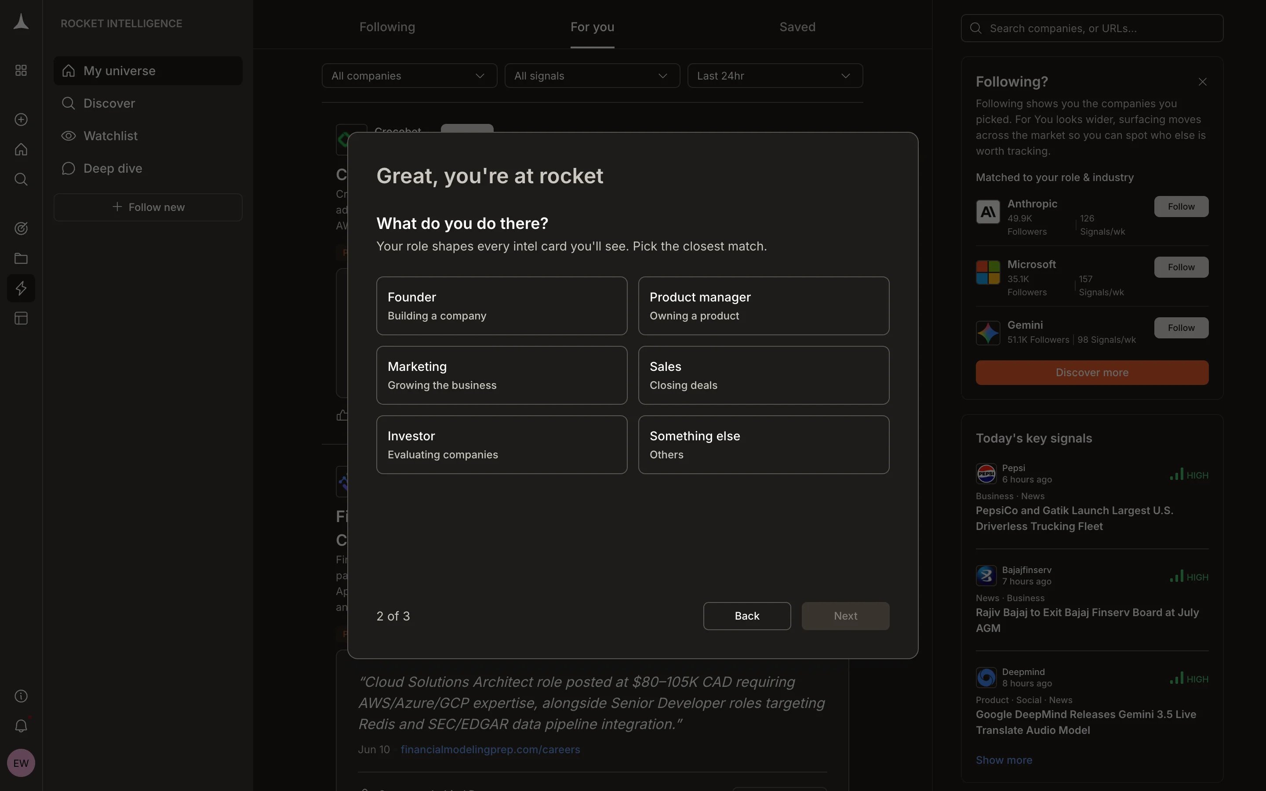This screenshot has height=791, width=1266.
Task: Close the Following? info card
Action: tap(1202, 82)
